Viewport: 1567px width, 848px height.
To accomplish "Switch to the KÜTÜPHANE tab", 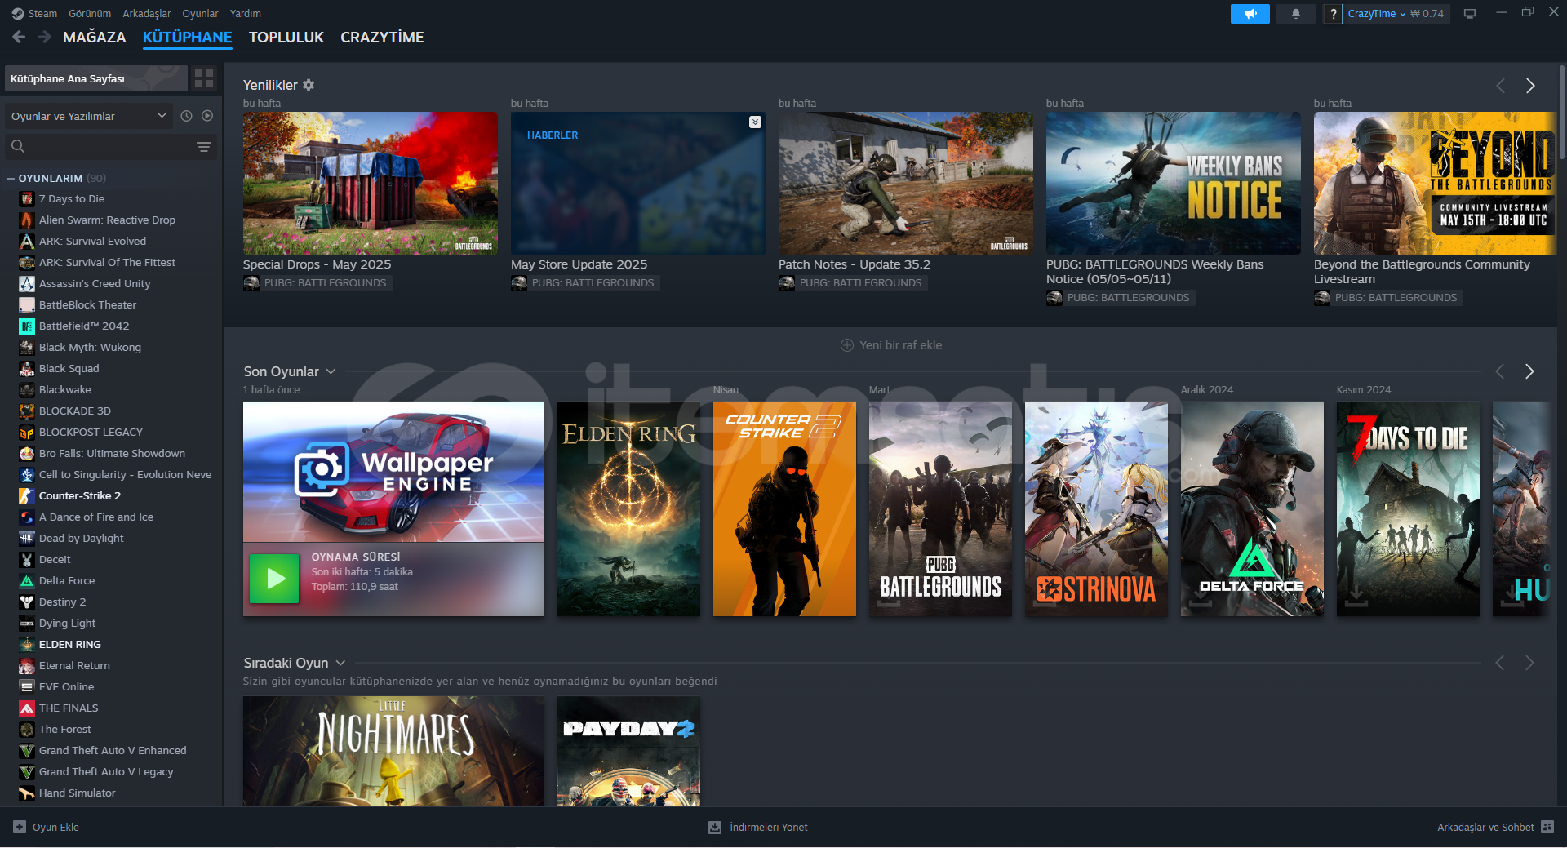I will tap(187, 38).
